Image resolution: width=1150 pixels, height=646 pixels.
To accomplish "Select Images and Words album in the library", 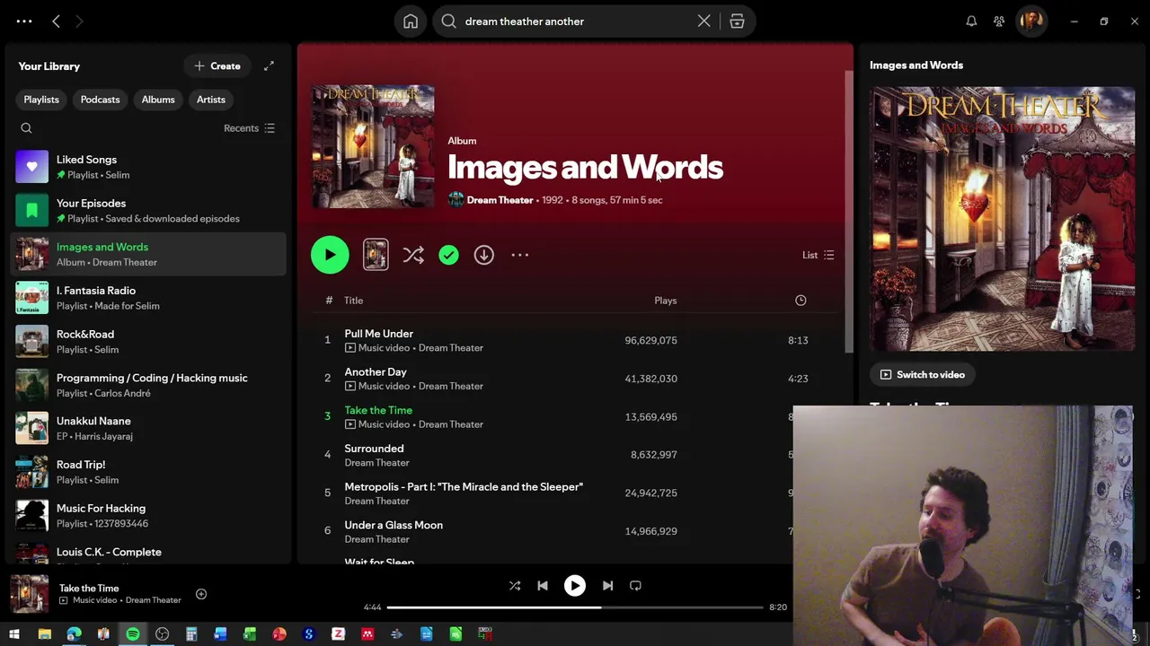I will (x=148, y=255).
